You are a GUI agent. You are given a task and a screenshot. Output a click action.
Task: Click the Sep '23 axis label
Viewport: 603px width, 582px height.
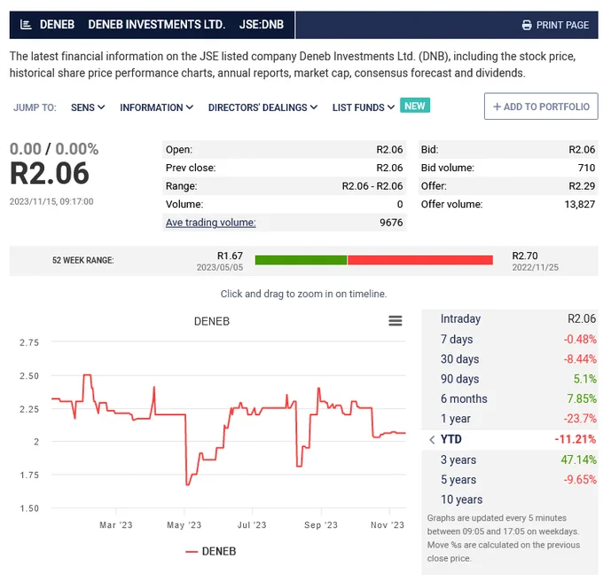321,525
